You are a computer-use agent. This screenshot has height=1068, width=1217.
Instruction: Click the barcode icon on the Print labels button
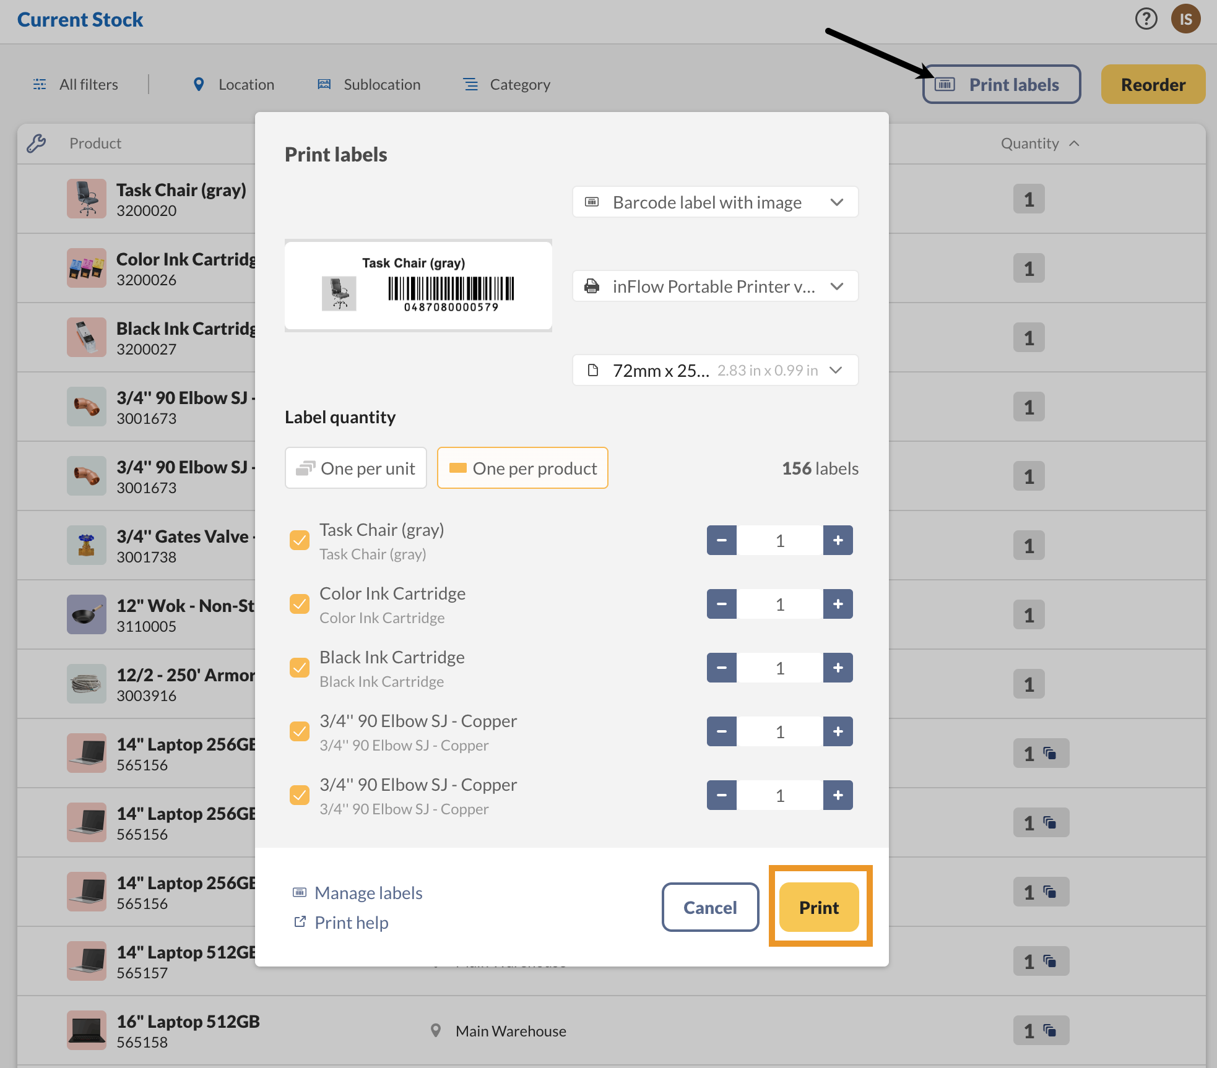click(x=945, y=85)
